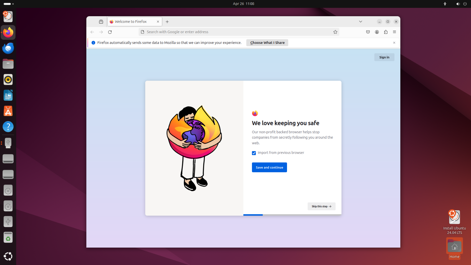Open Rhythmbox music player in the dock

[8, 79]
